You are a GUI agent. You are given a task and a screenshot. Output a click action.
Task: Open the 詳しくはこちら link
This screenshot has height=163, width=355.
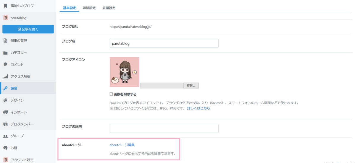click(x=199, y=108)
